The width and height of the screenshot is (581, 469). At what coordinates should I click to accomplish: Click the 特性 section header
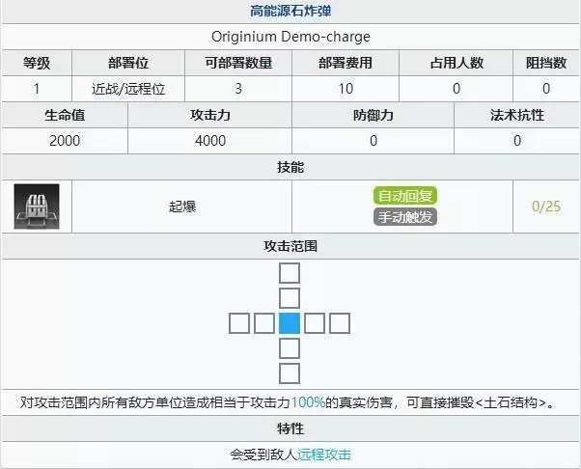[290, 428]
